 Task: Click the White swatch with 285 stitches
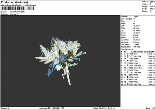coord(128,58)
